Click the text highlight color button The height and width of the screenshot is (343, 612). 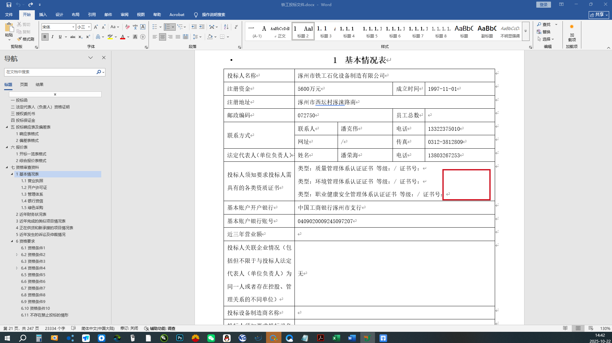(x=110, y=37)
